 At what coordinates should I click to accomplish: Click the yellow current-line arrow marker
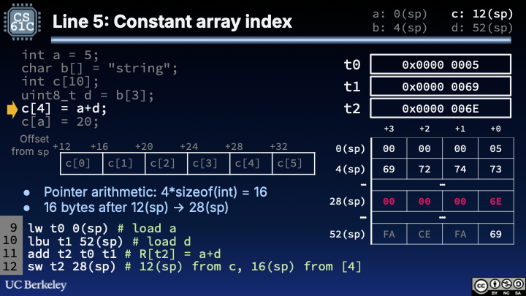pos(12,110)
